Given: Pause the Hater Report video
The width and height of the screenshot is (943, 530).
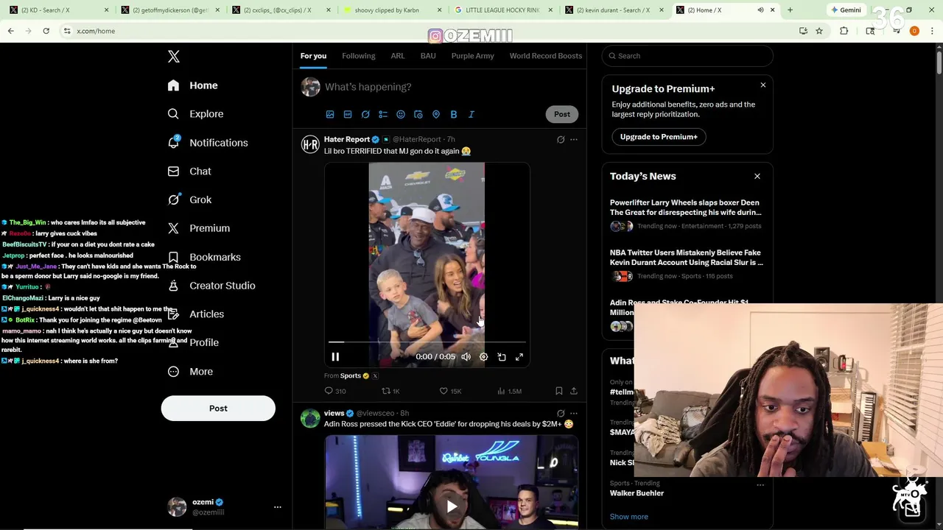Looking at the screenshot, I should [335, 357].
